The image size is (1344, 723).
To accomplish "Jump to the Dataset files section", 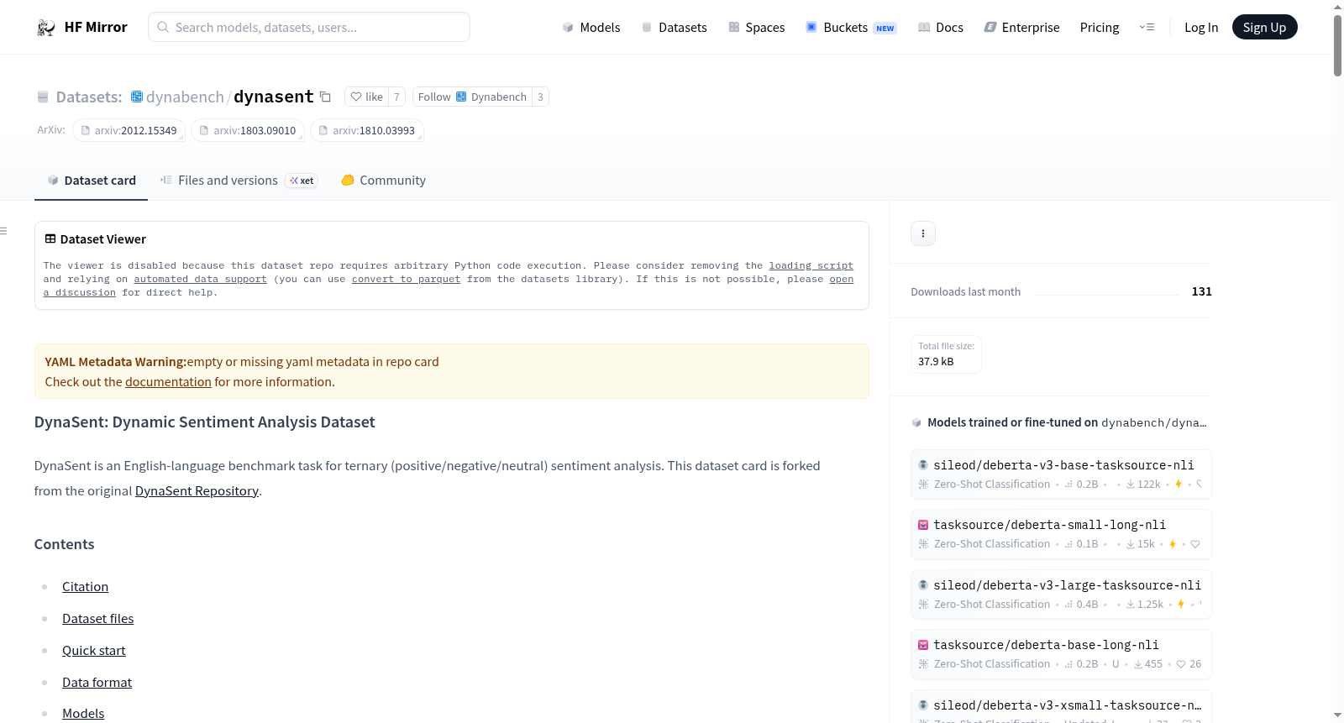I will point(97,619).
